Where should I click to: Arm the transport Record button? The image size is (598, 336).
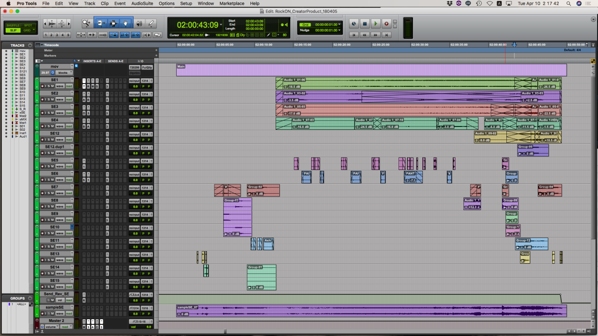click(x=386, y=24)
